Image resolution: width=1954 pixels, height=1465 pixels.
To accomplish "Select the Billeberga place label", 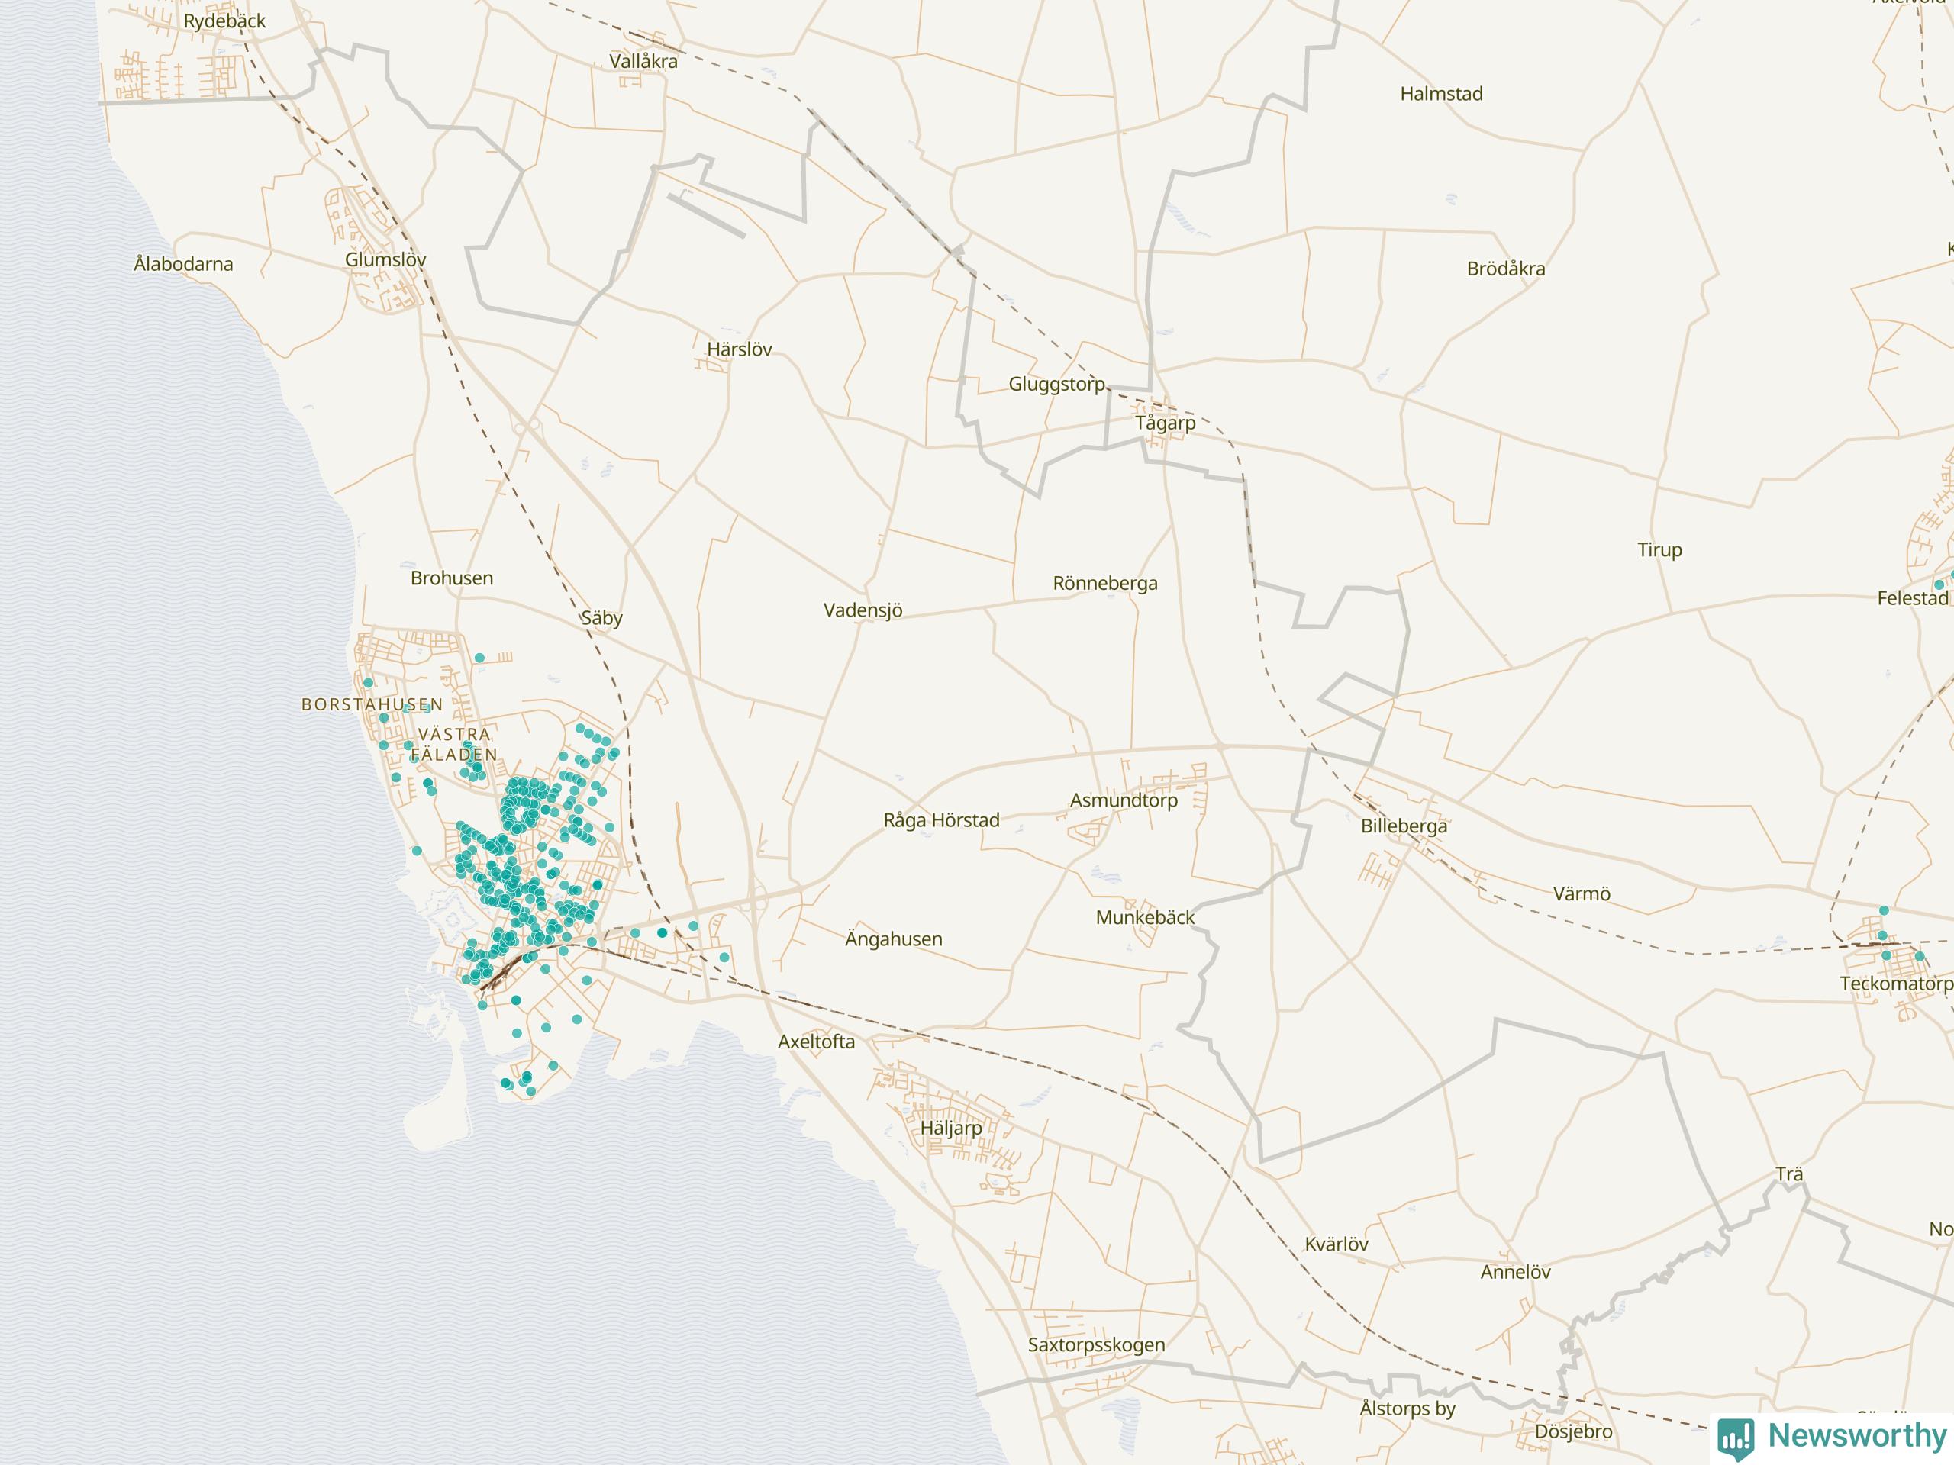I will pyautogui.click(x=1404, y=826).
